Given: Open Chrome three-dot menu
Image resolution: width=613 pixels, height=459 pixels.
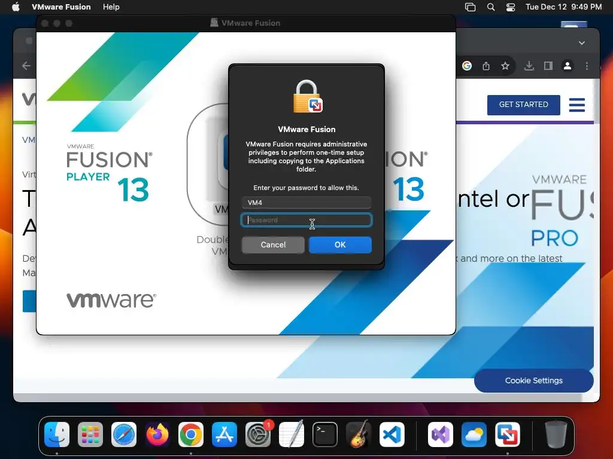Looking at the screenshot, I should tap(587, 66).
